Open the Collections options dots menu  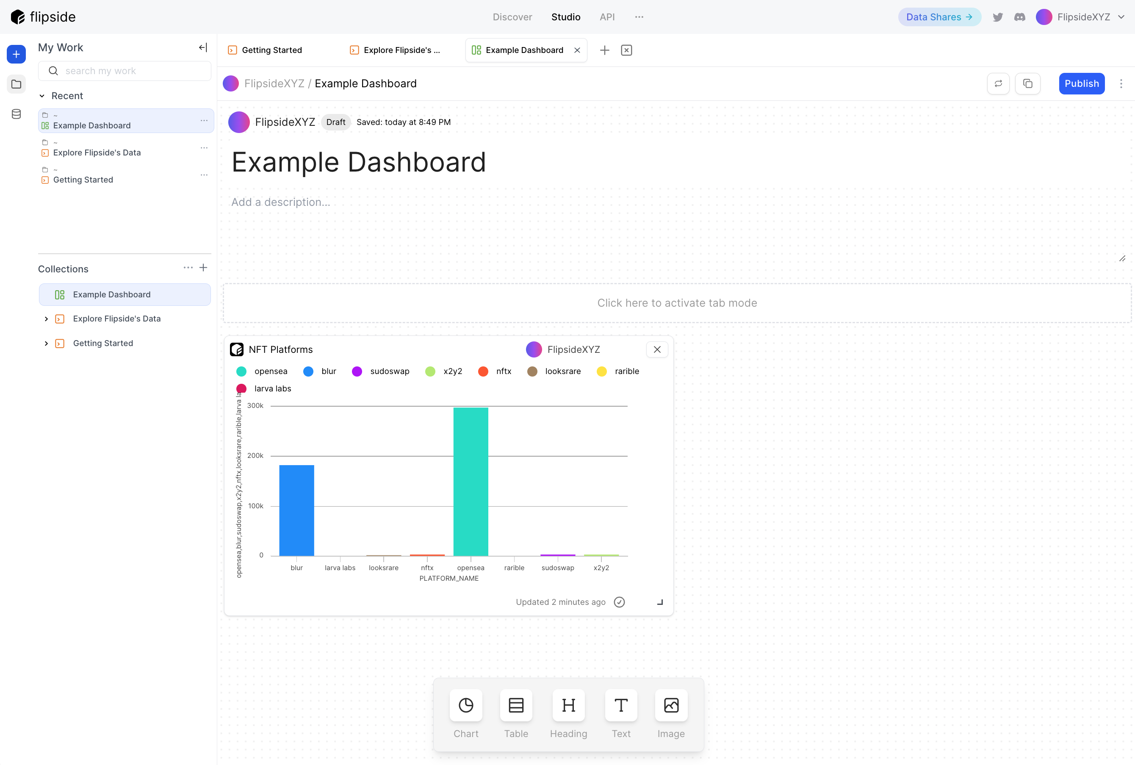click(x=188, y=268)
